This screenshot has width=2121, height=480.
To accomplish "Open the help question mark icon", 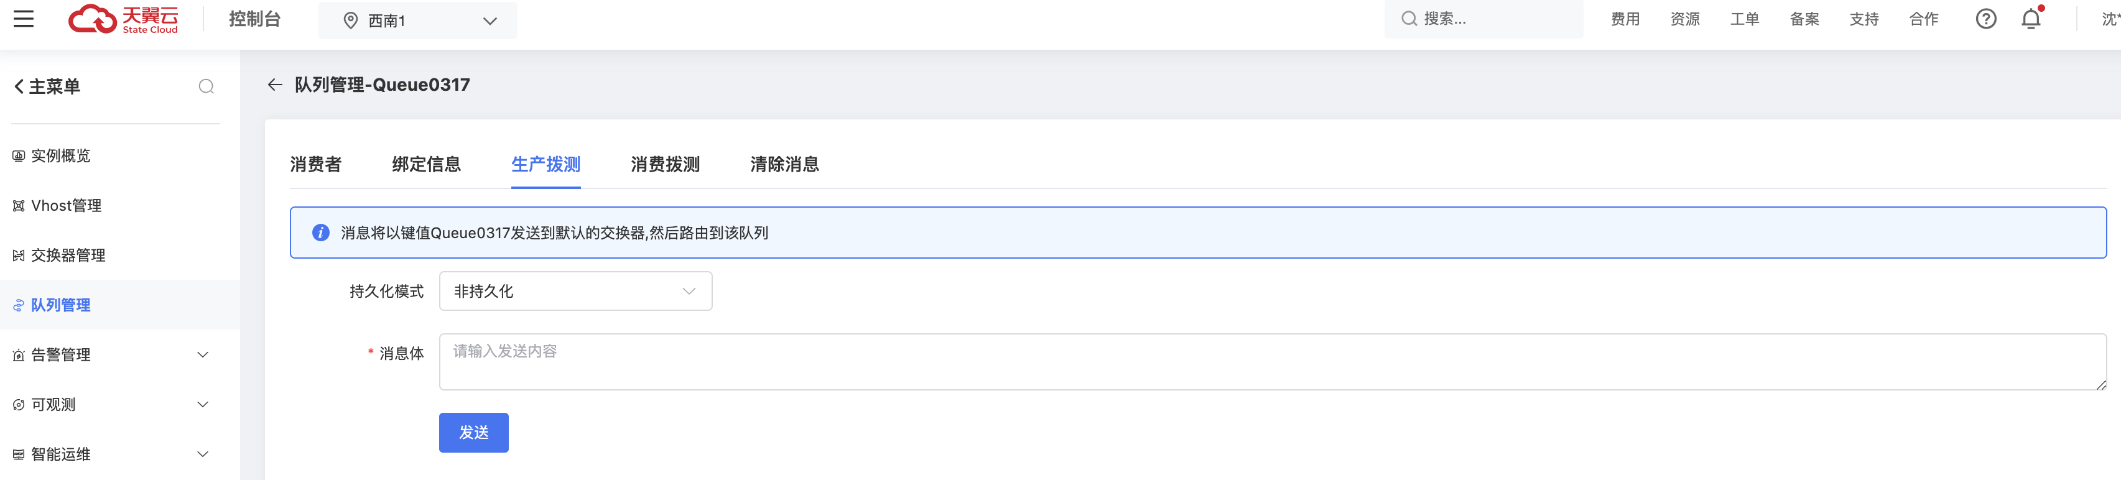I will pyautogui.click(x=1985, y=19).
